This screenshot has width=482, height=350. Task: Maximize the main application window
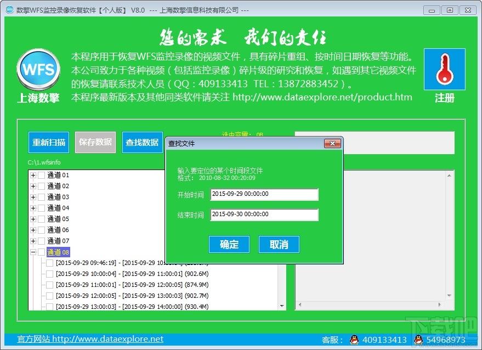point(450,10)
